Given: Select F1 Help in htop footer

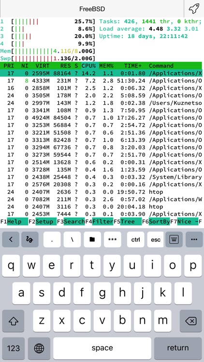Looking at the screenshot, I should pos(14,222).
